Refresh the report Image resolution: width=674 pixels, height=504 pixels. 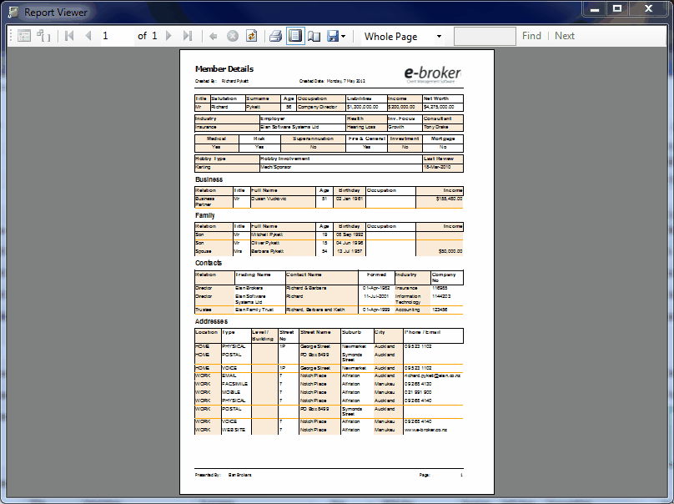[x=251, y=36]
